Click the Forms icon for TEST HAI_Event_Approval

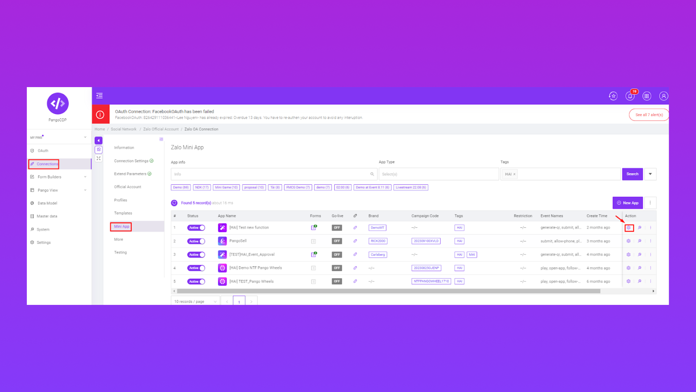click(x=314, y=255)
